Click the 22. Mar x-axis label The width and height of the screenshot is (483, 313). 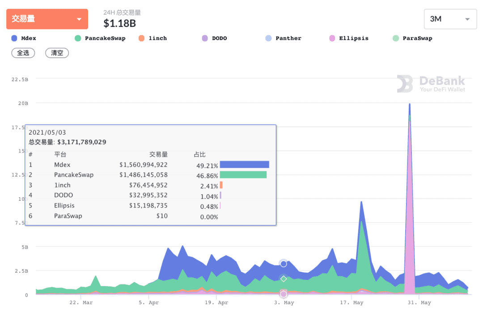(81, 303)
